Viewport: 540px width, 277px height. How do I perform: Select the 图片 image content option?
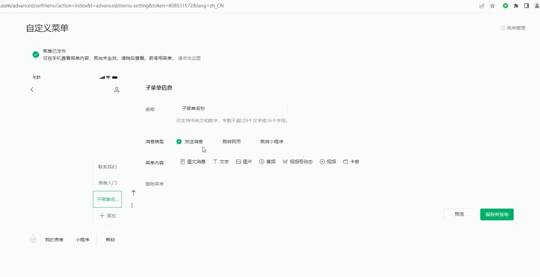point(244,162)
